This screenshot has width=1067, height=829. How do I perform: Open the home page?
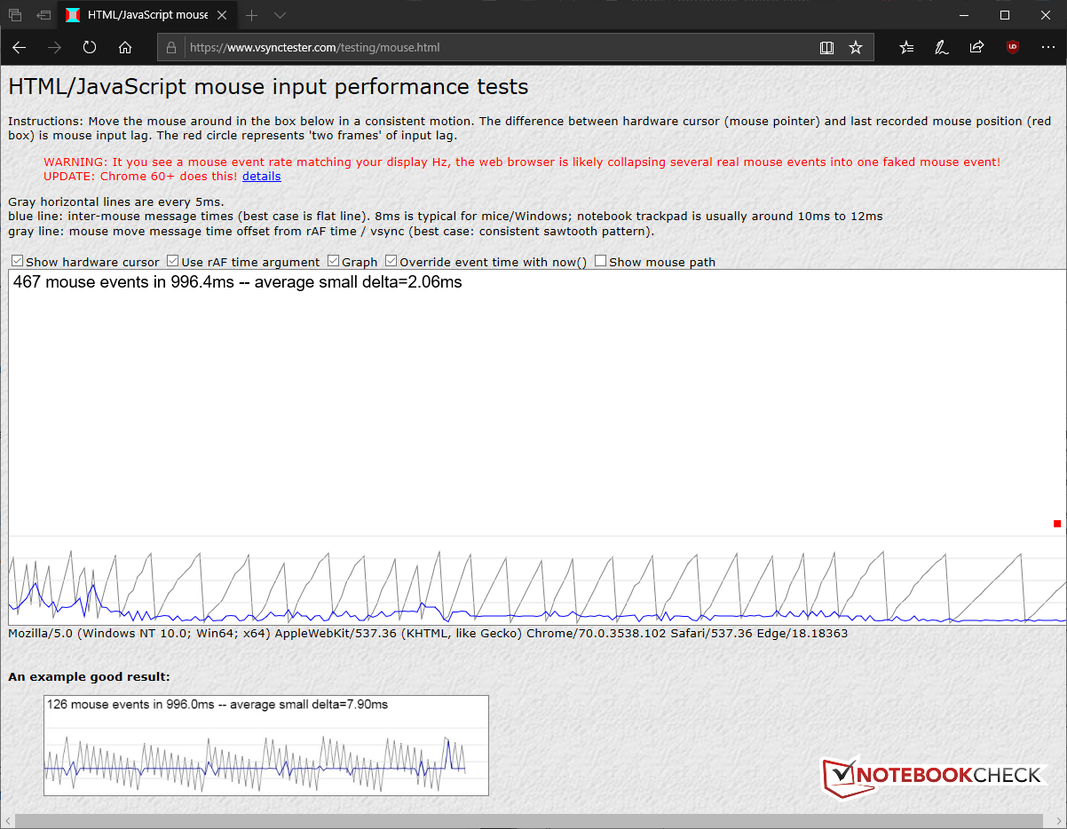point(125,47)
